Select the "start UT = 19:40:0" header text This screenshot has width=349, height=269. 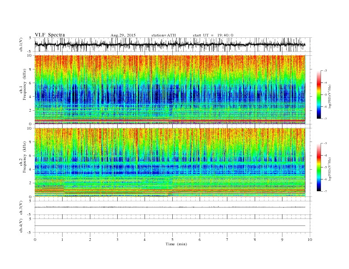[213, 35]
